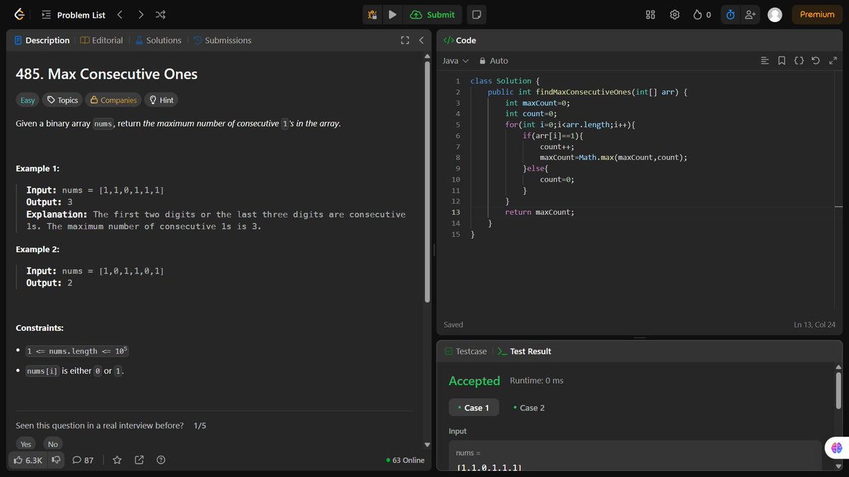Switch to the Solutions tab
Viewport: 849px width, 477px height.
click(158, 40)
